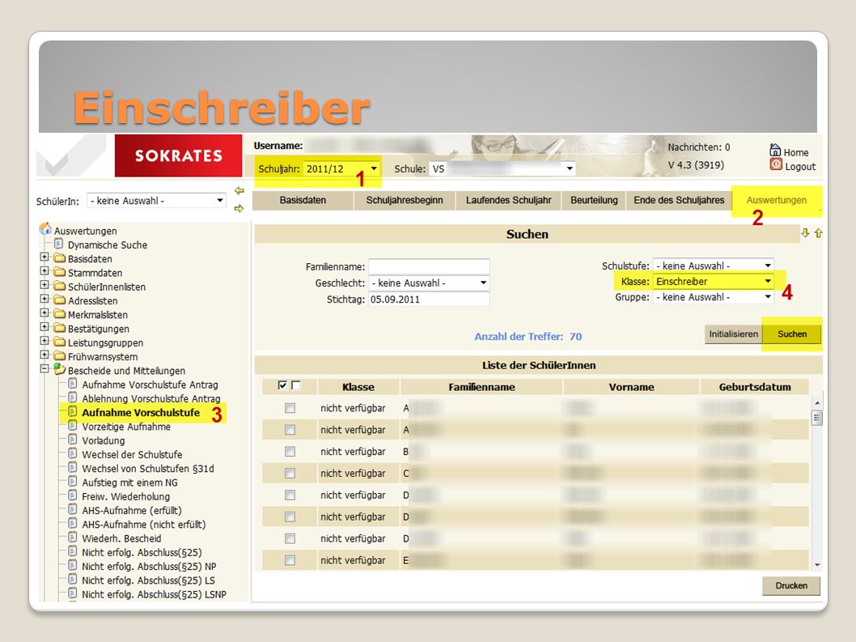856x642 pixels.
Task: Click document icon next to AHS-Aufnahme (erfüllt)
Action: pos(73,509)
